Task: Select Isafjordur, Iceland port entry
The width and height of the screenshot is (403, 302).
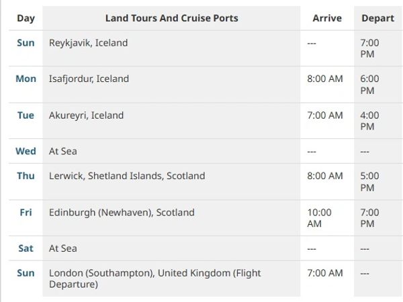Action: tap(89, 79)
